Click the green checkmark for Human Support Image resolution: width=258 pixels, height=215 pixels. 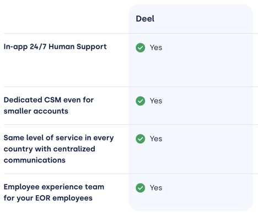[x=141, y=48]
